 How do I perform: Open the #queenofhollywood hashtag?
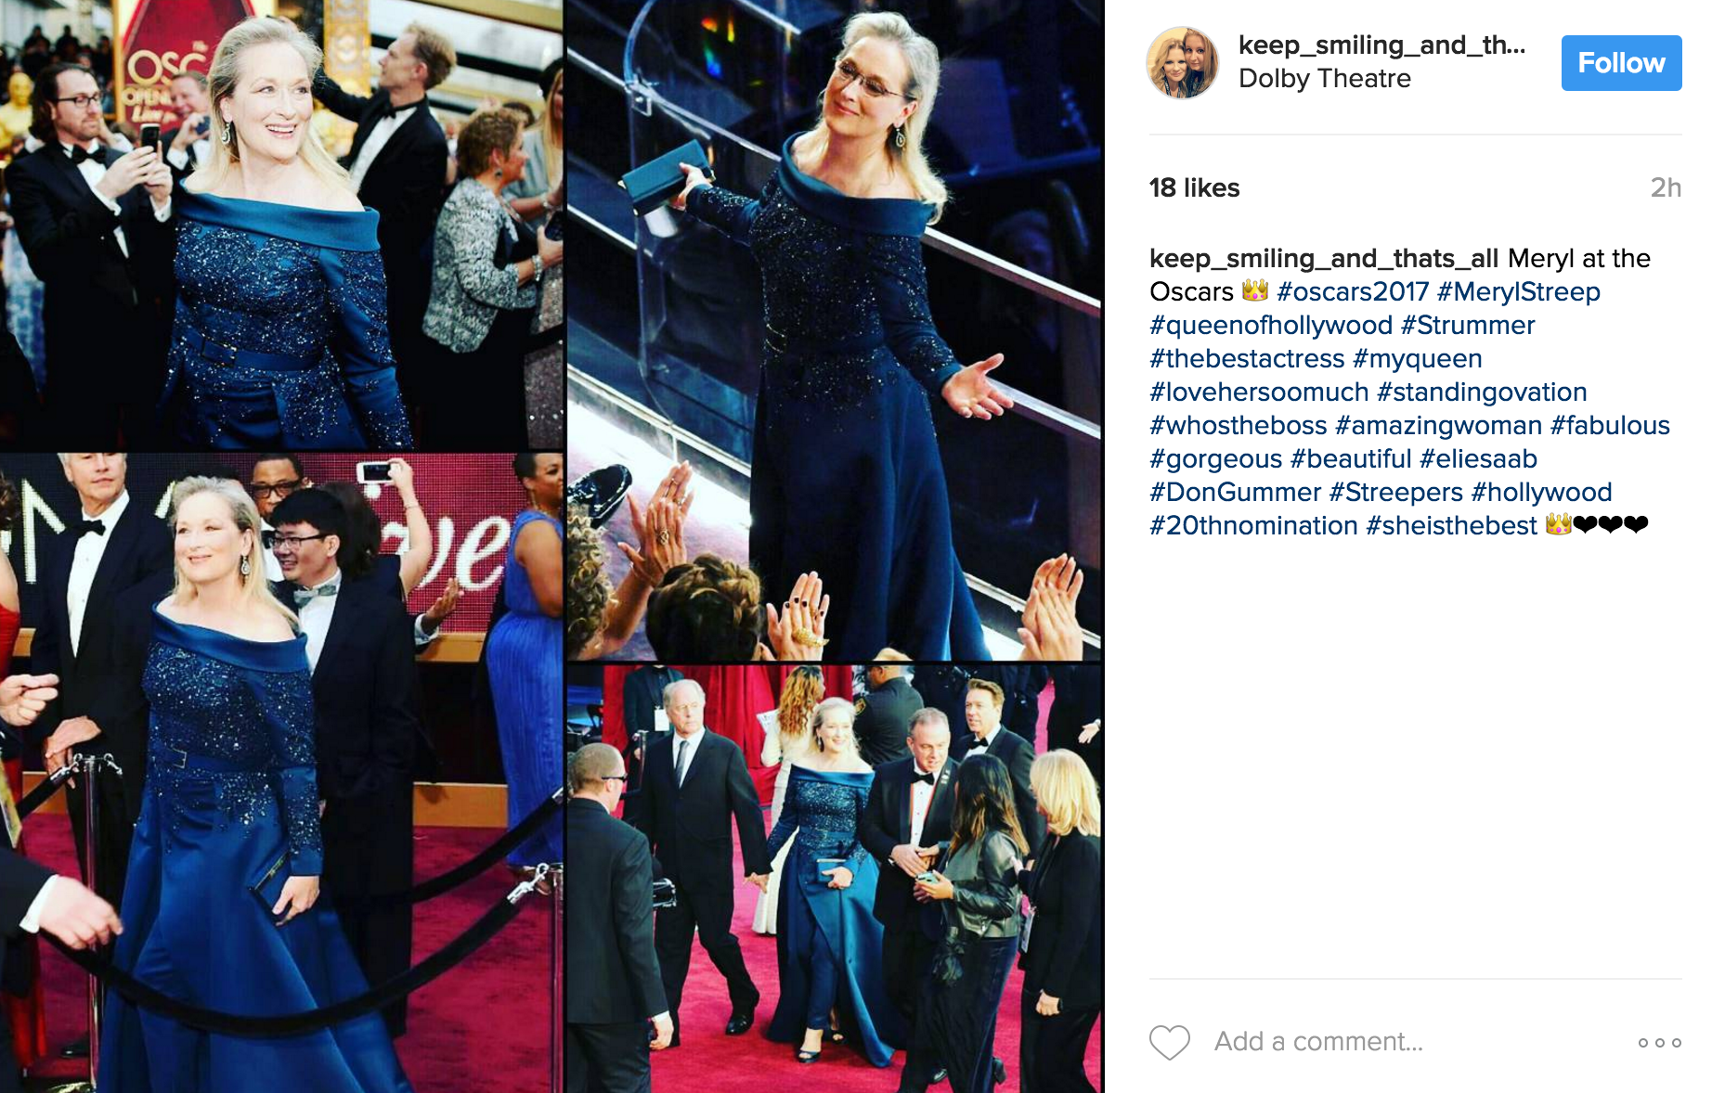click(1271, 325)
